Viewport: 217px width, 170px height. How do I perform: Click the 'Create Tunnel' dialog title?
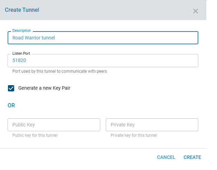click(x=22, y=10)
